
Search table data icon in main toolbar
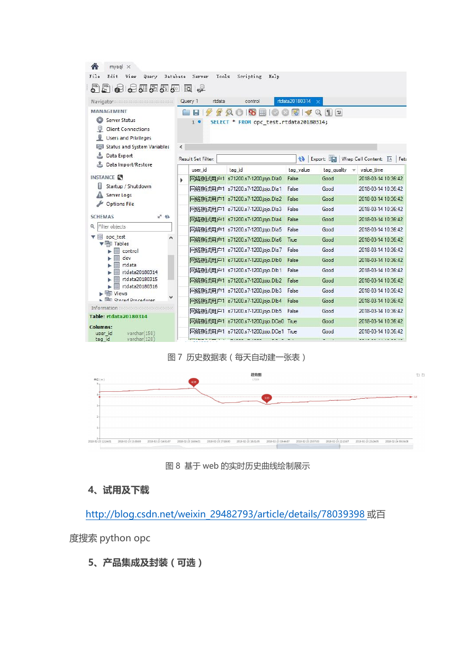click(188, 89)
